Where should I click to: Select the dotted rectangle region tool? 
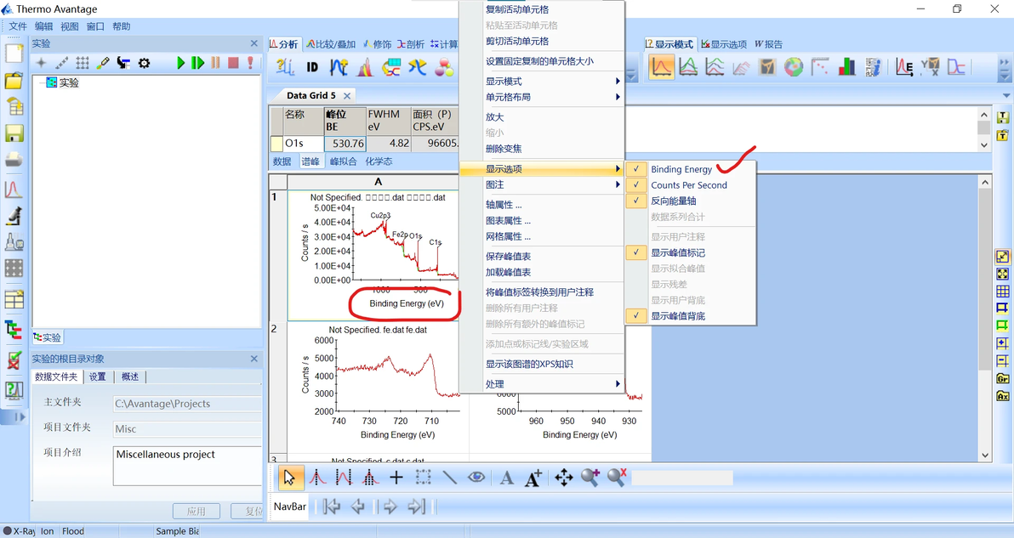[x=423, y=478]
